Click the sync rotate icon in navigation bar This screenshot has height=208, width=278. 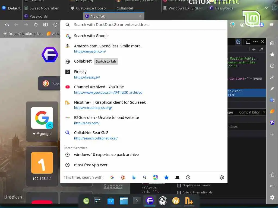coord(36,25)
